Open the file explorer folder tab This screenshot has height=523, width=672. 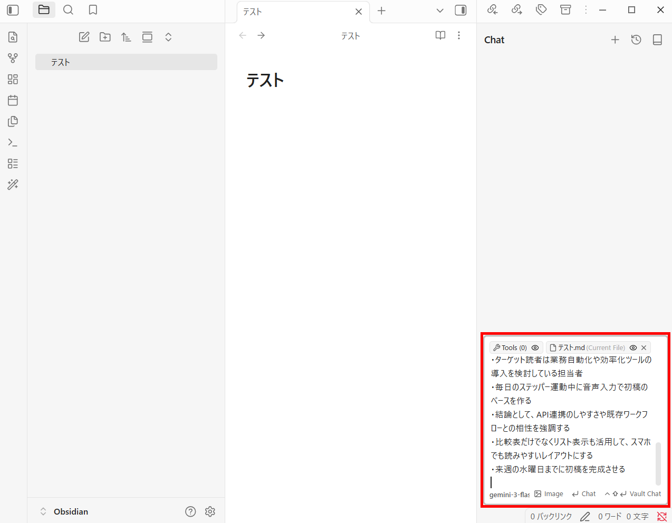click(44, 10)
